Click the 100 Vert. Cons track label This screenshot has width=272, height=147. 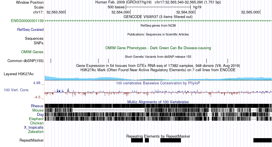(x=16, y=90)
